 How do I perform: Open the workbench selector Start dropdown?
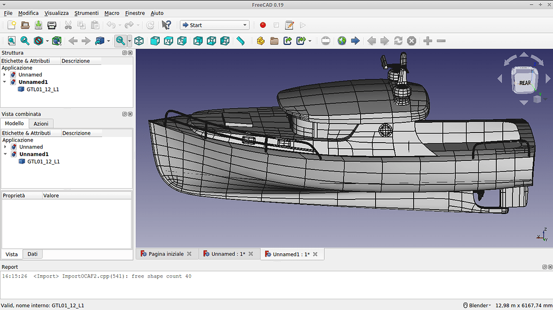(x=214, y=25)
